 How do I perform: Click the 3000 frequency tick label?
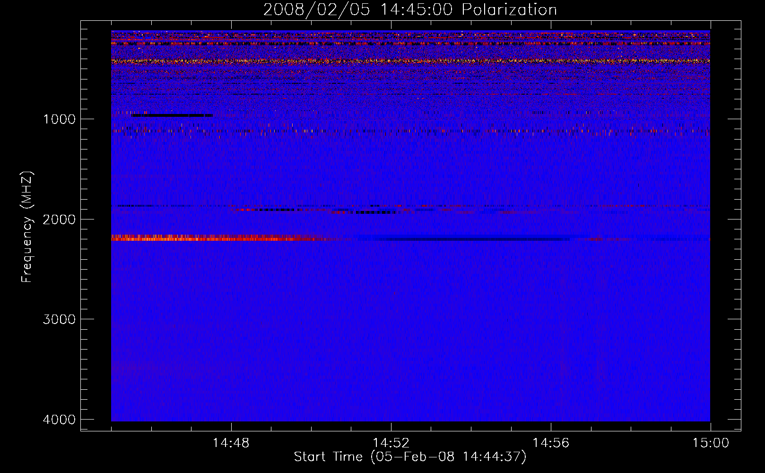click(x=59, y=319)
